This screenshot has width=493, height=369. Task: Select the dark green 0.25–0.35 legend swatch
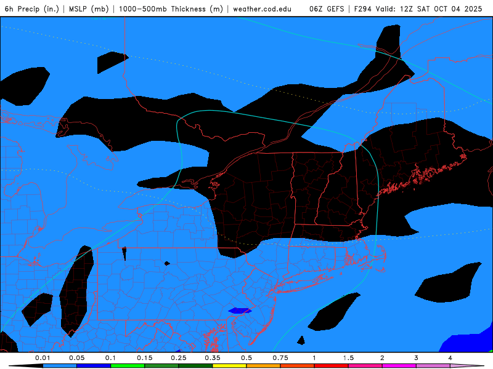coord(195,366)
